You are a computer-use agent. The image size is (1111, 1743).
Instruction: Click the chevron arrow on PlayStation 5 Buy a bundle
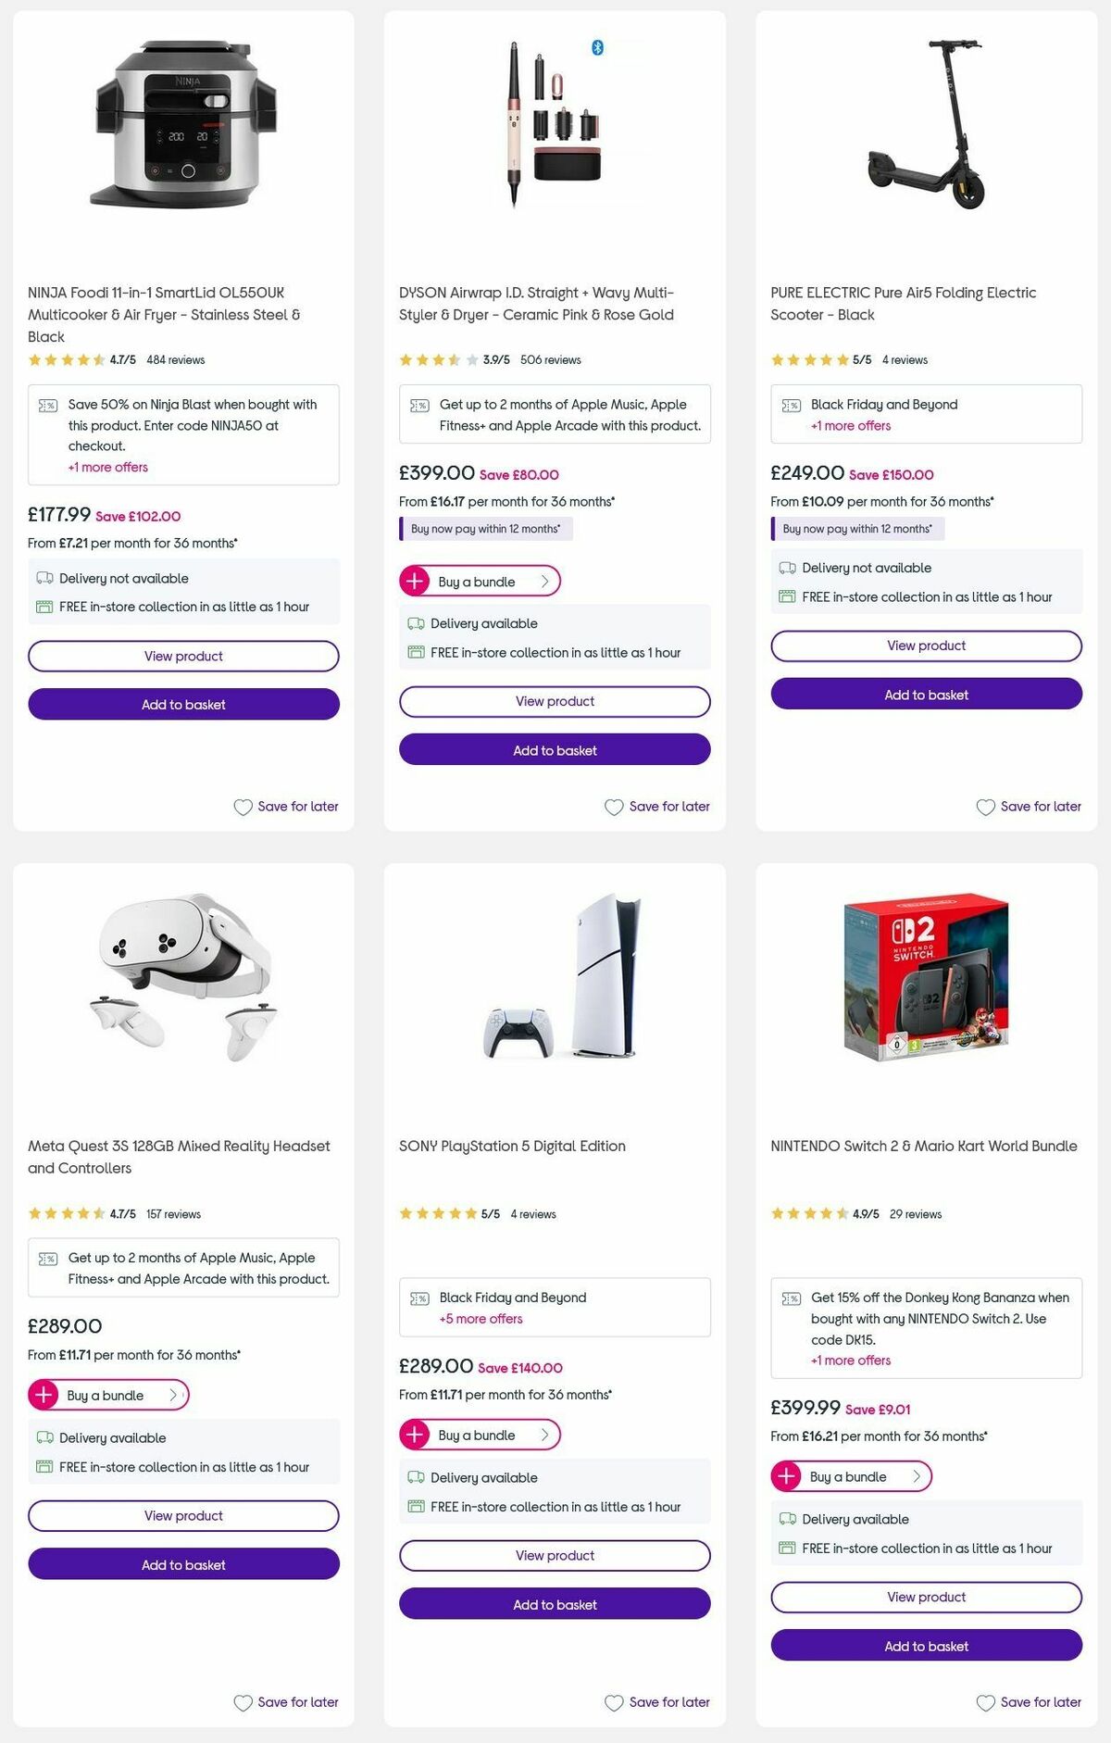pyautogui.click(x=546, y=1435)
